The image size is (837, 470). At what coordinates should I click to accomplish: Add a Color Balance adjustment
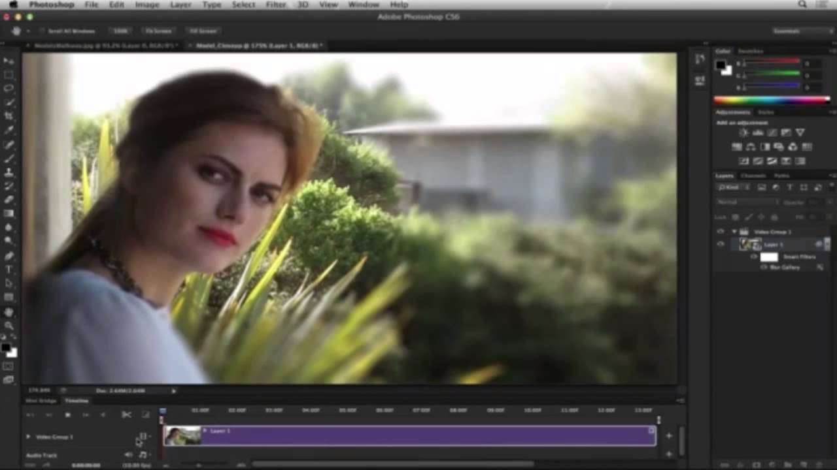tap(751, 147)
